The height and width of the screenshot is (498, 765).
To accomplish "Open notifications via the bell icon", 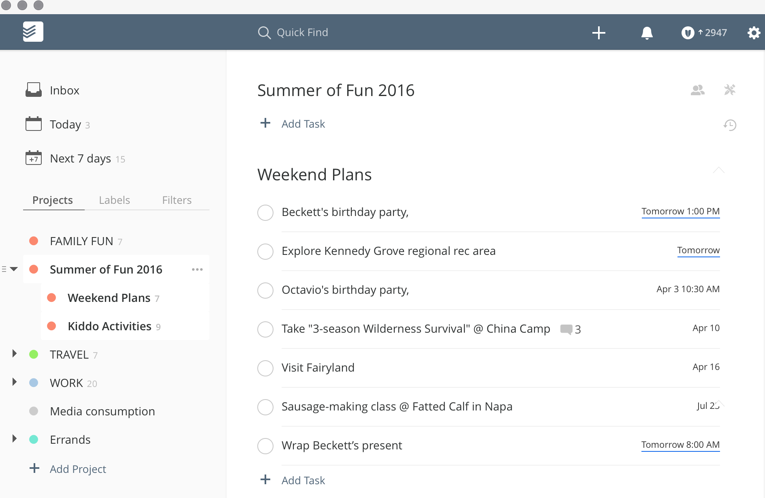I will pos(647,32).
